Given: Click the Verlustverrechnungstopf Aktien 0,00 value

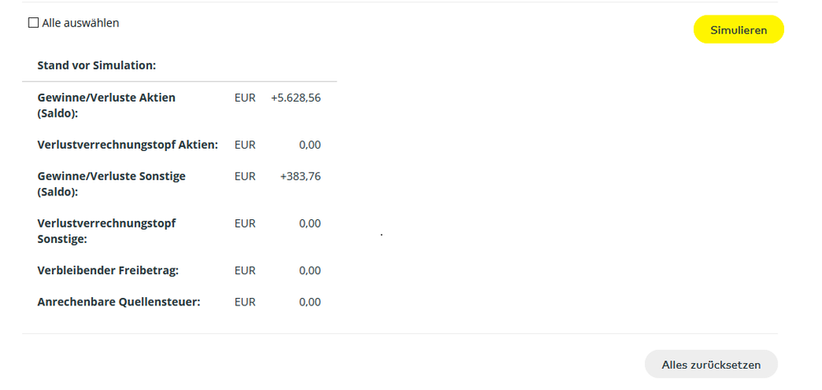Looking at the screenshot, I should (310, 145).
